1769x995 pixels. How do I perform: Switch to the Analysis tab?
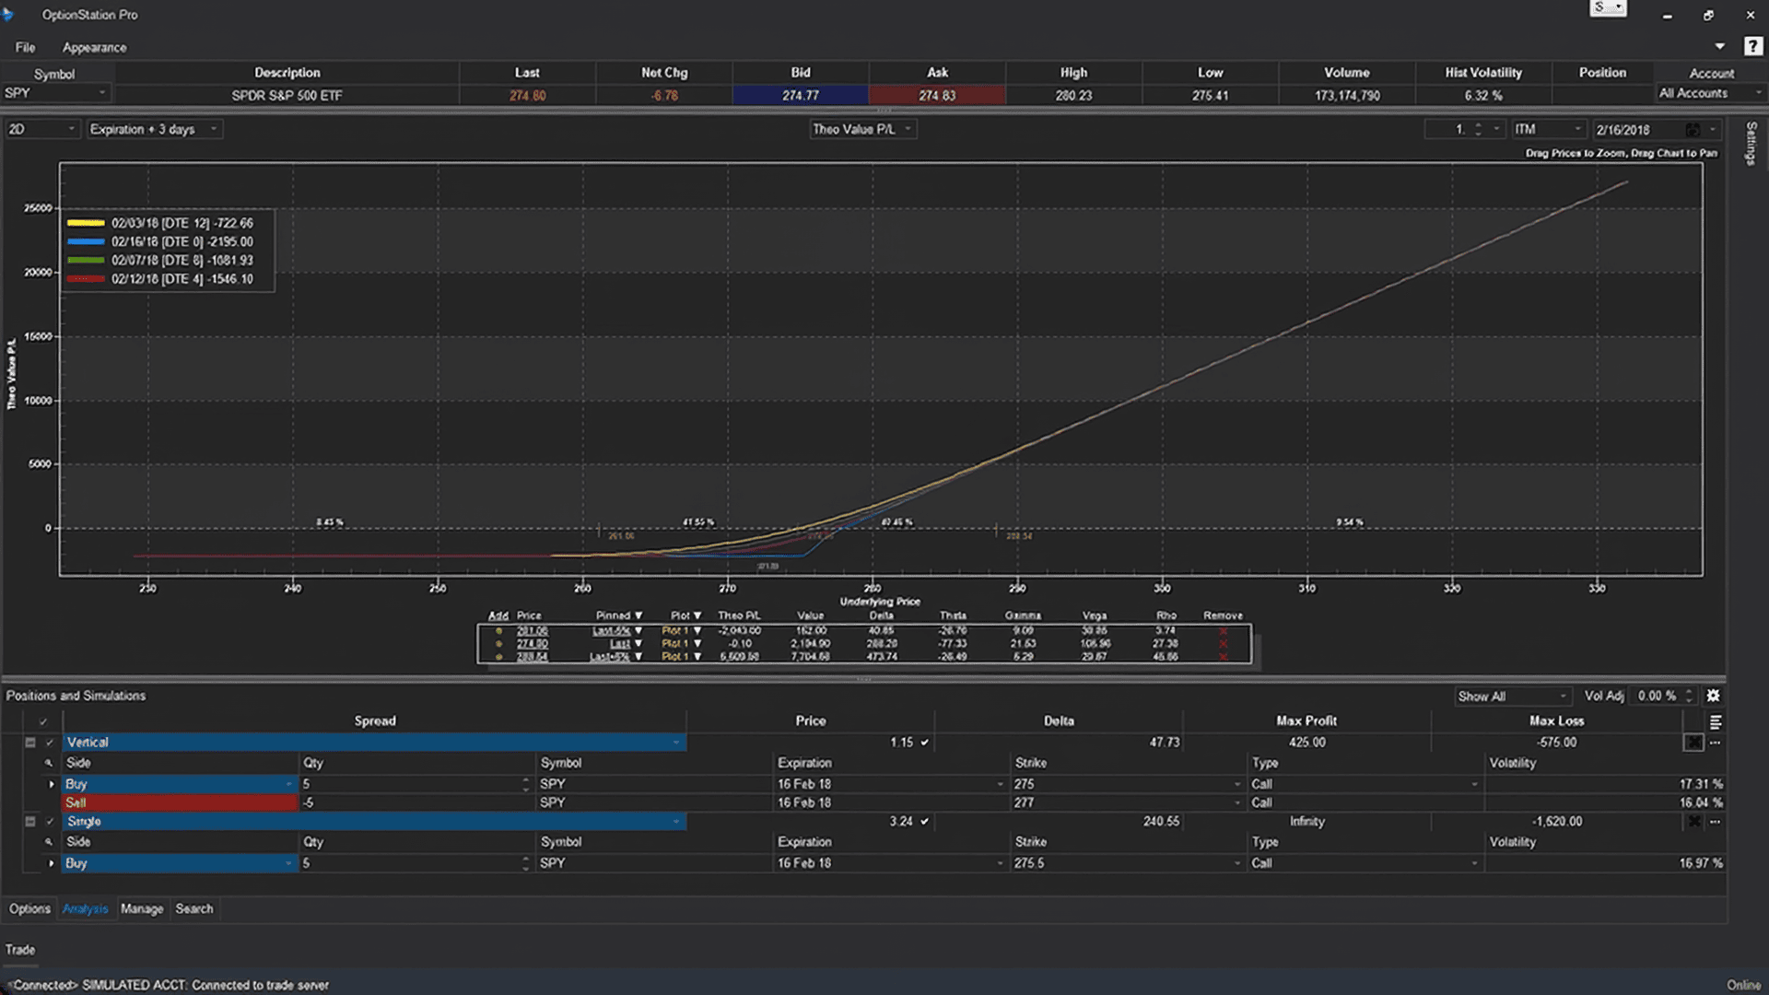(x=85, y=908)
